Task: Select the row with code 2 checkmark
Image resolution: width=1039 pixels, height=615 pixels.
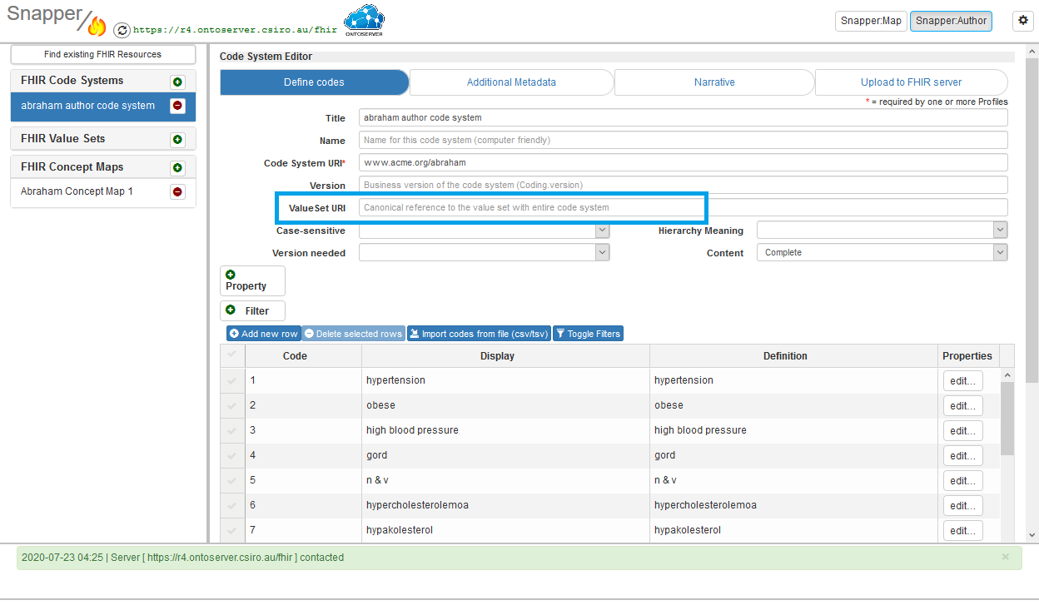Action: [x=232, y=405]
